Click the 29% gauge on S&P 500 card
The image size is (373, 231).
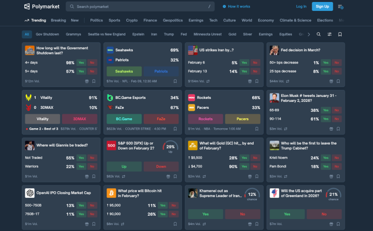coord(170,148)
